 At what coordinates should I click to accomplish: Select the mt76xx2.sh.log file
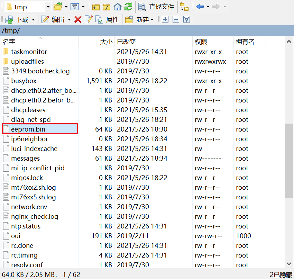(33, 187)
